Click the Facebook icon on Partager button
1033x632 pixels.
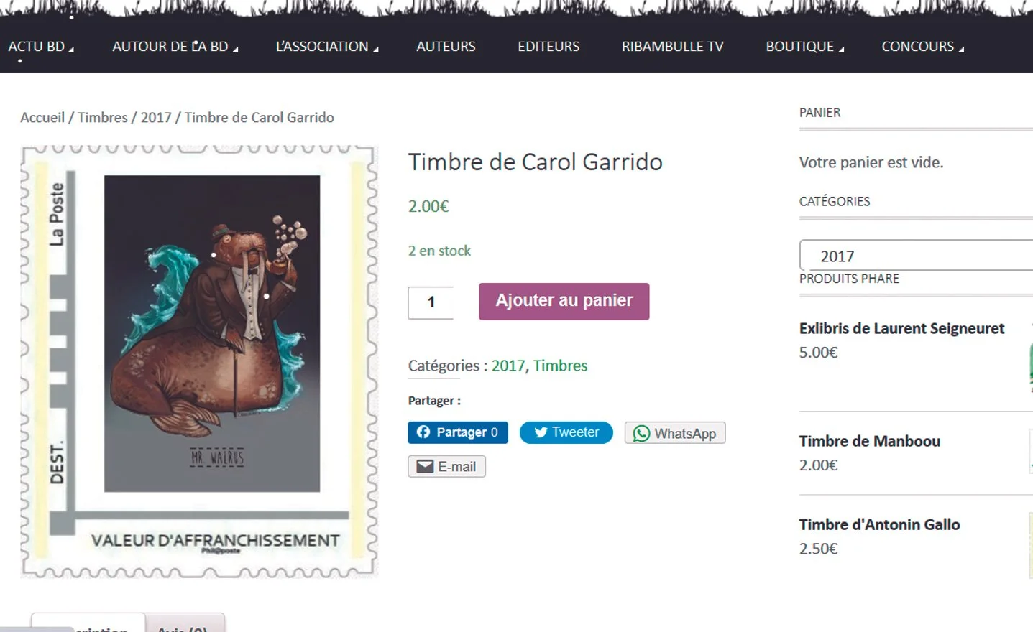click(423, 432)
